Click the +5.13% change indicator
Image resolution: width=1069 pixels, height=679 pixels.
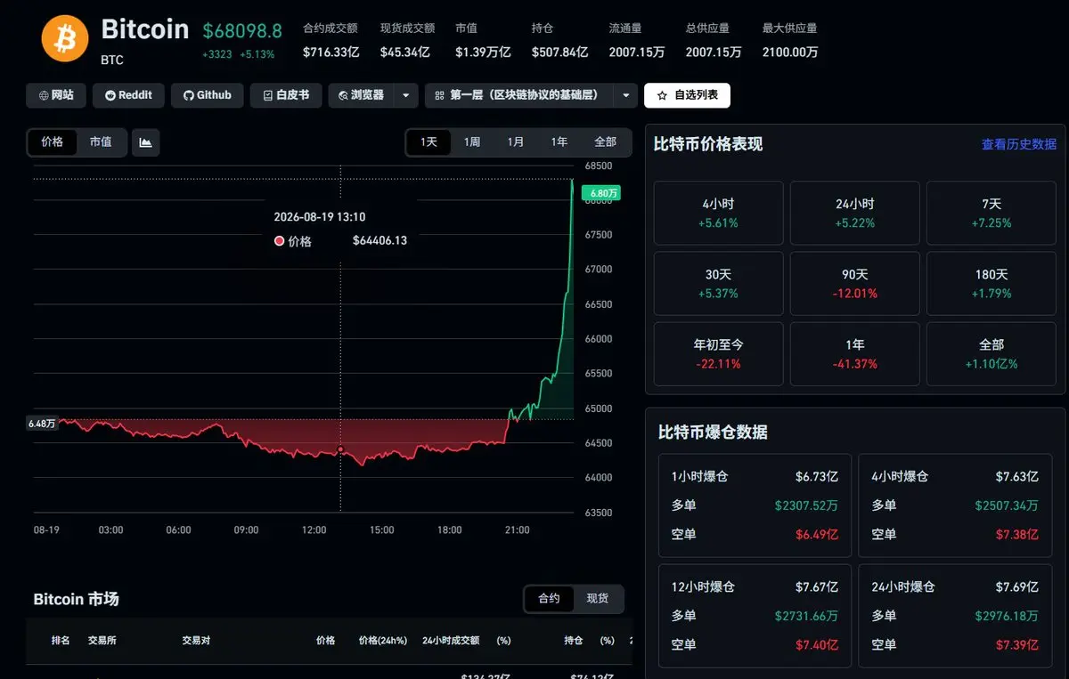tap(257, 54)
